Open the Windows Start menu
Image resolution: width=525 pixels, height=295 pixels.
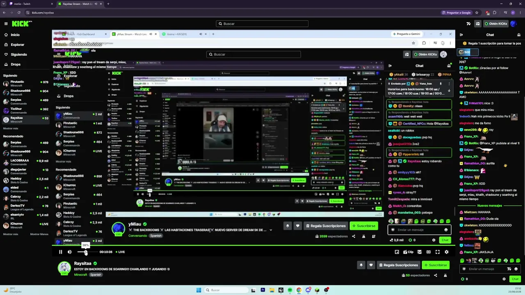199,290
